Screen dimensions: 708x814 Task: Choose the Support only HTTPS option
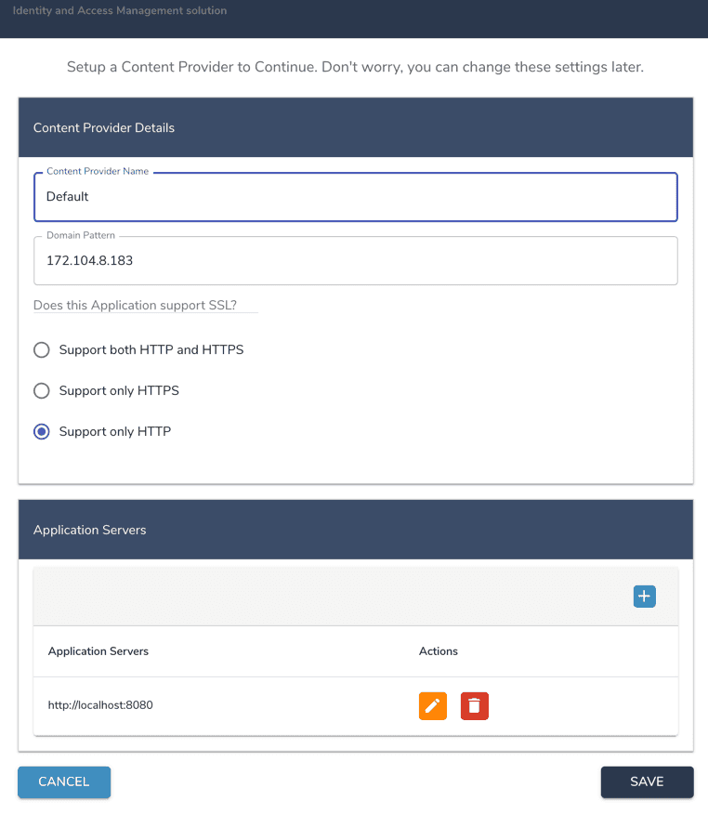tap(42, 391)
